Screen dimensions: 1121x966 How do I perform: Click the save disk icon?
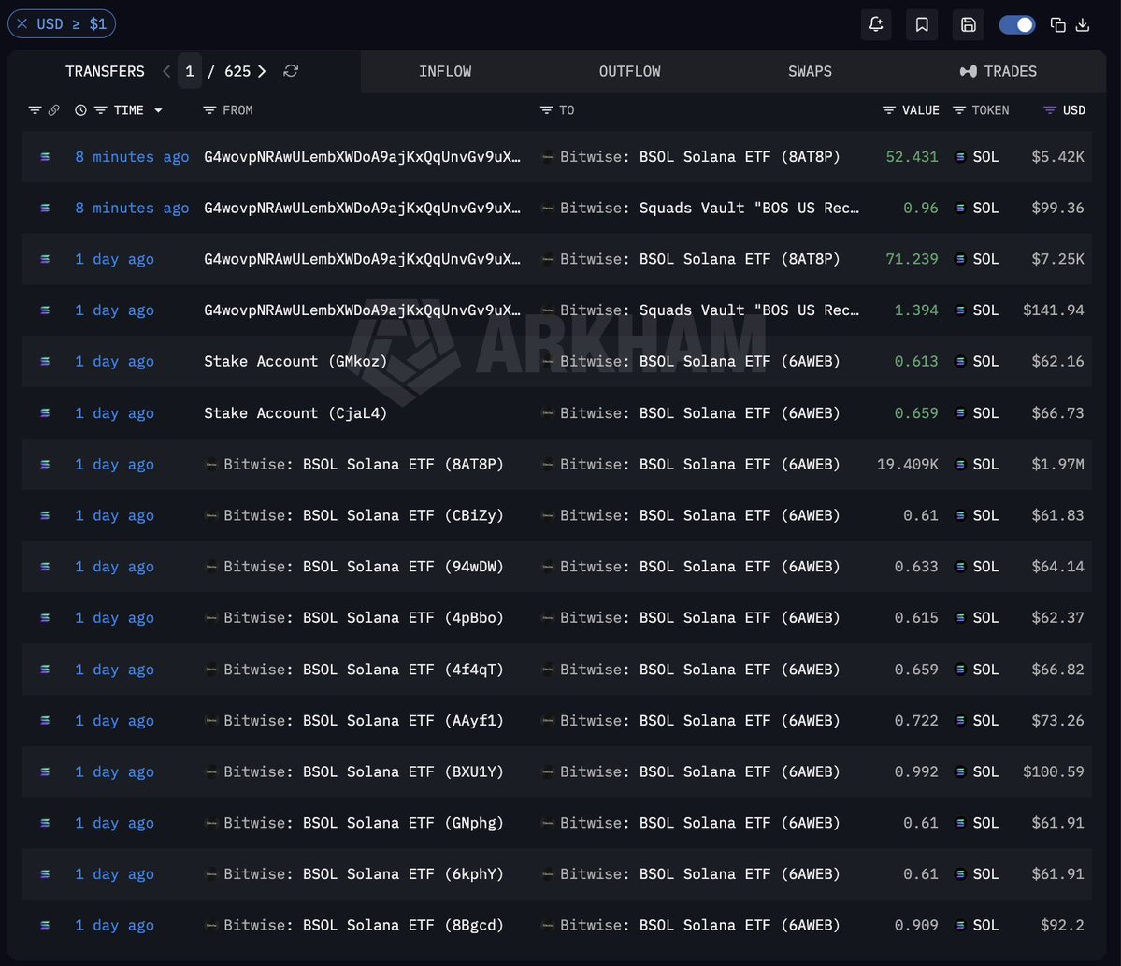tap(968, 24)
